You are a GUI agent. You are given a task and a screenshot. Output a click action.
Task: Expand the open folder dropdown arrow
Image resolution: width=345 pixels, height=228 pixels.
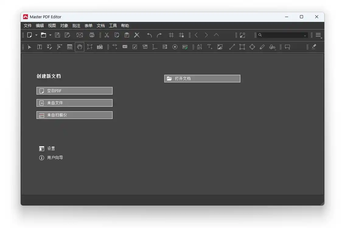coord(50,35)
